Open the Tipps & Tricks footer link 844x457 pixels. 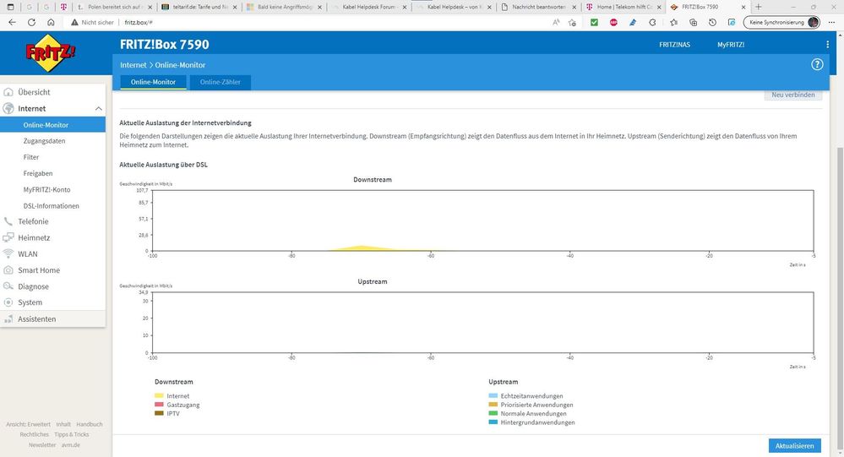72,434
